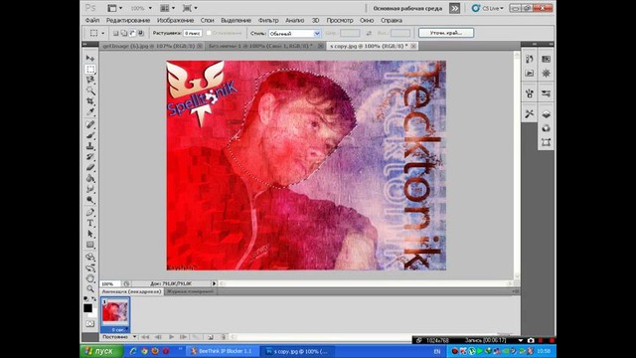Viewport: 636px width, 358px height.
Task: Open the Фильтр menu
Action: pyautogui.click(x=268, y=20)
